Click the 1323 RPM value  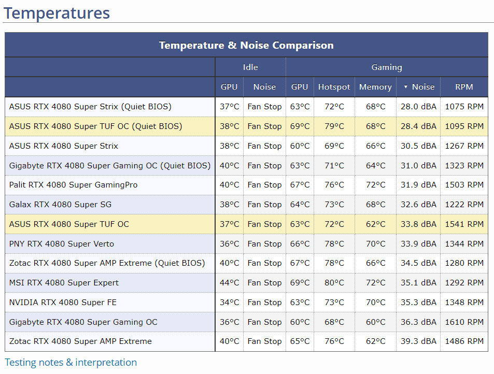click(464, 166)
